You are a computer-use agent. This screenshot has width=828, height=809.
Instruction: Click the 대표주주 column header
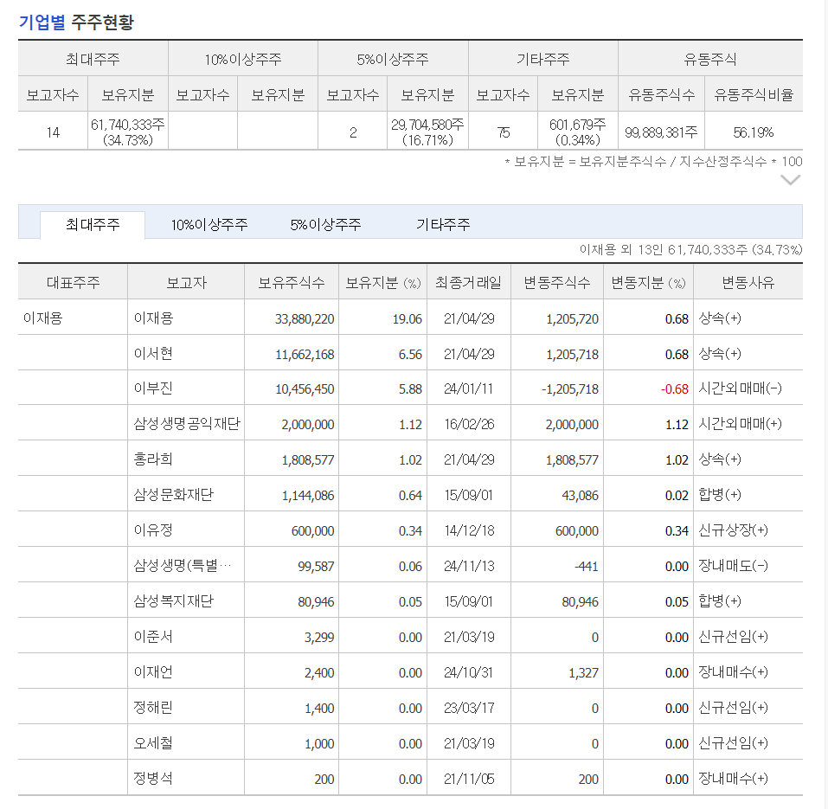pyautogui.click(x=73, y=283)
